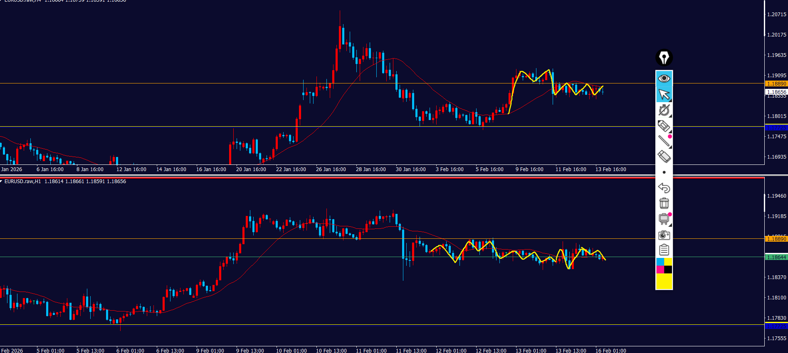The height and width of the screenshot is (353, 788).
Task: Pick the black color swatch
Action: click(668, 270)
